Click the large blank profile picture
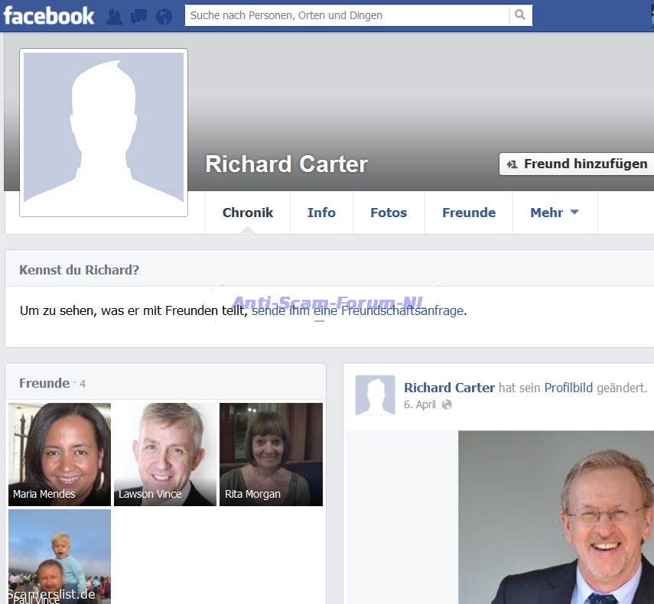This screenshot has height=604, width=654. coord(103,132)
